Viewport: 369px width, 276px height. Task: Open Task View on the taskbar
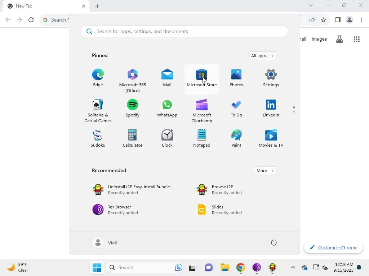pyautogui.click(x=192, y=267)
